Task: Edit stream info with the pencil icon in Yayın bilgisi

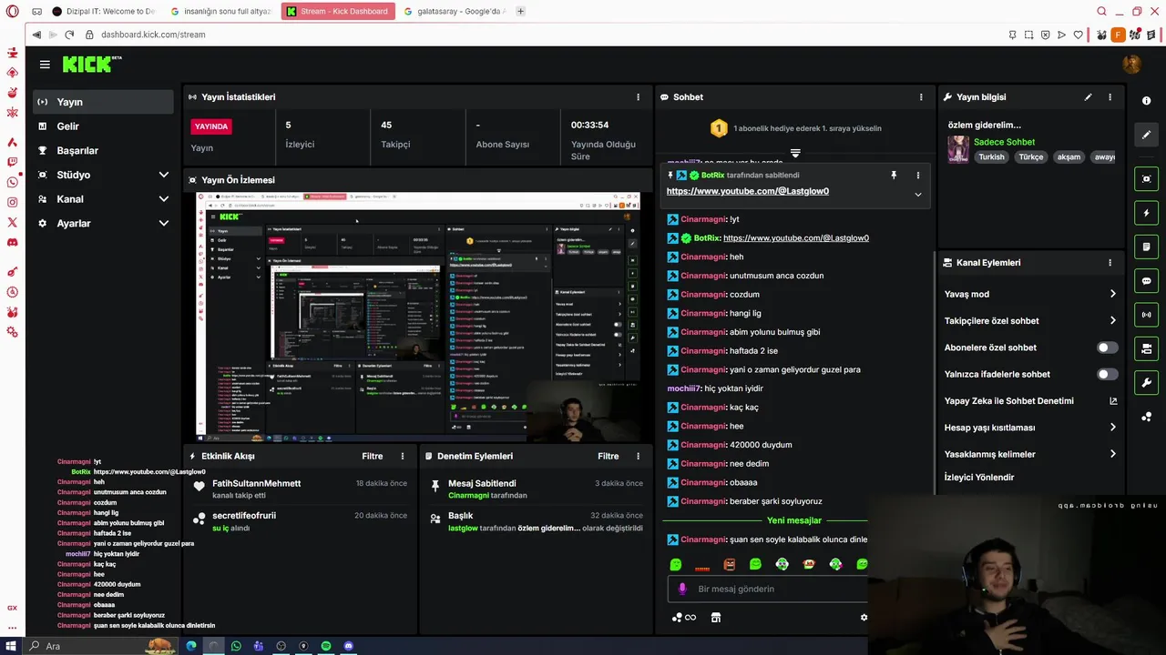Action: [1088, 97]
